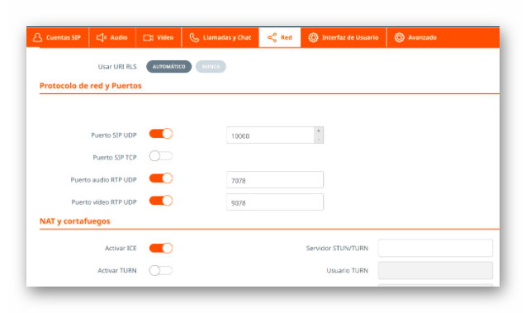
Task: Click the Puerto SIP UDP label
Action: 114,135
